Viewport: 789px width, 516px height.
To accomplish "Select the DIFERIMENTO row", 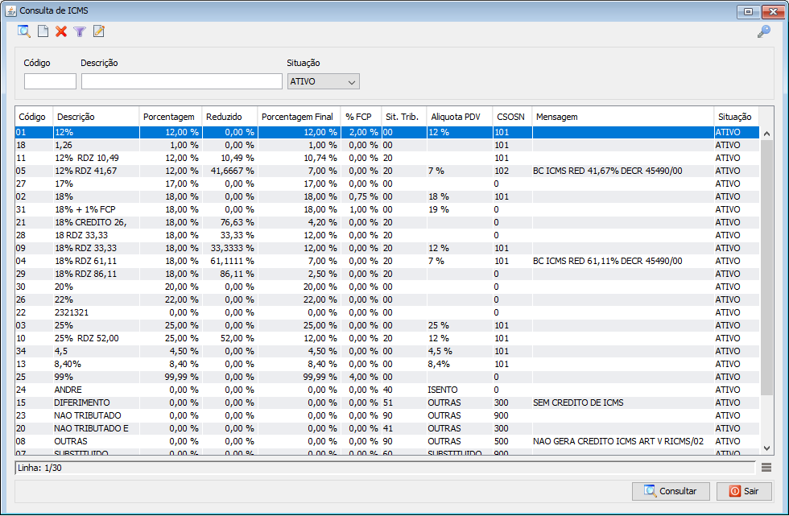I will click(387, 402).
